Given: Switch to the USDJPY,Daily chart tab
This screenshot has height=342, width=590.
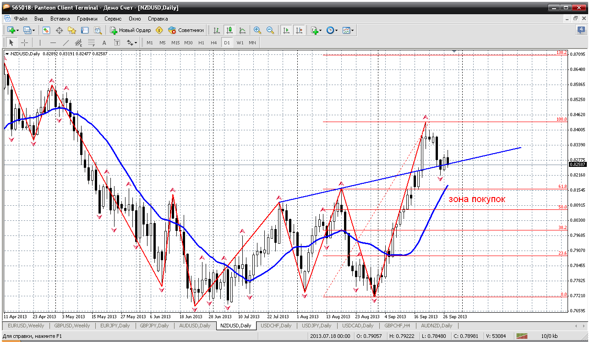Looking at the screenshot, I should (317, 326).
